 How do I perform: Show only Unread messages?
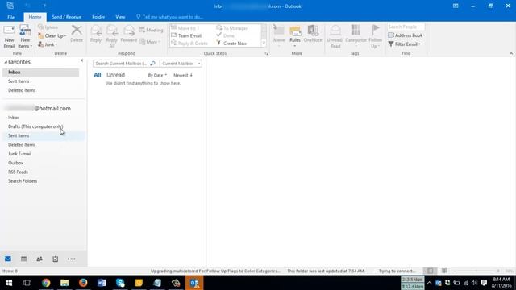coord(115,75)
